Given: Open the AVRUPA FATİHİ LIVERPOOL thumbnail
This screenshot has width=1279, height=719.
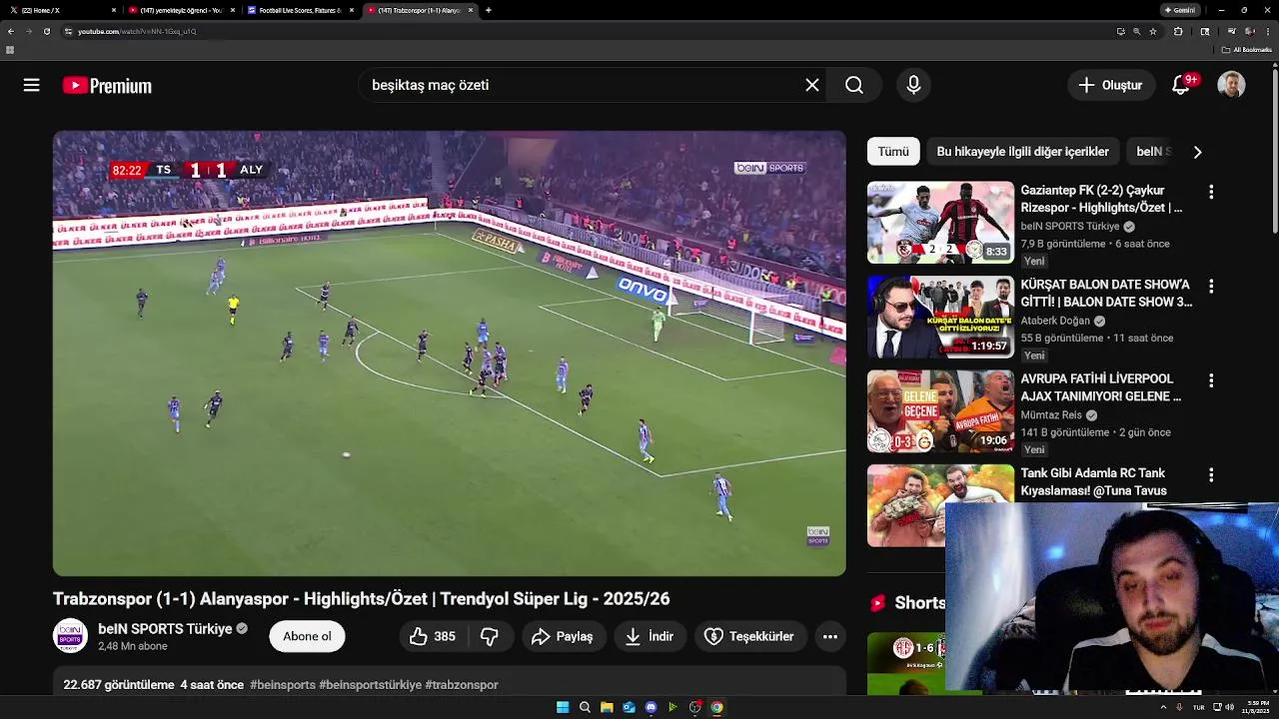Looking at the screenshot, I should 940,411.
